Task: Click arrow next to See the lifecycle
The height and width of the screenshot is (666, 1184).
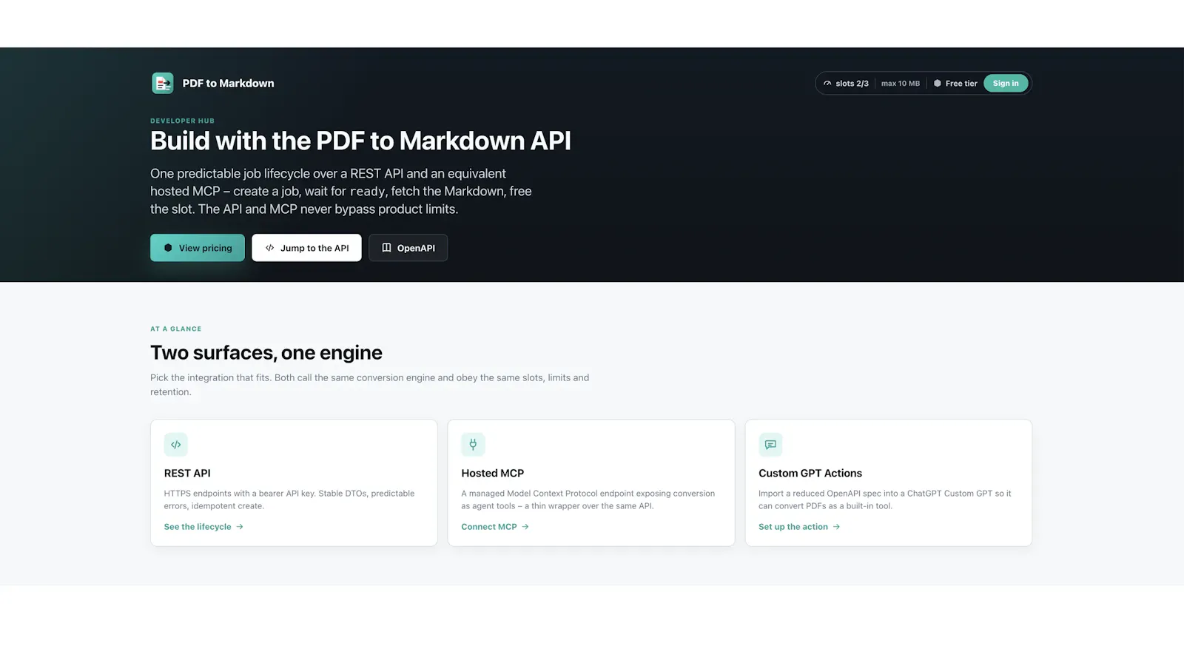Action: 240,527
